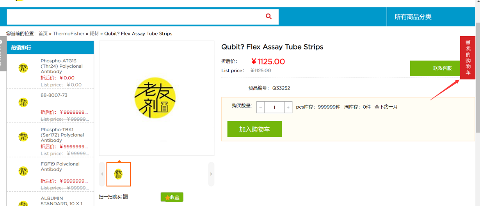
Task: Click the 88-8007-73 product logo icon
Action: click(23, 102)
